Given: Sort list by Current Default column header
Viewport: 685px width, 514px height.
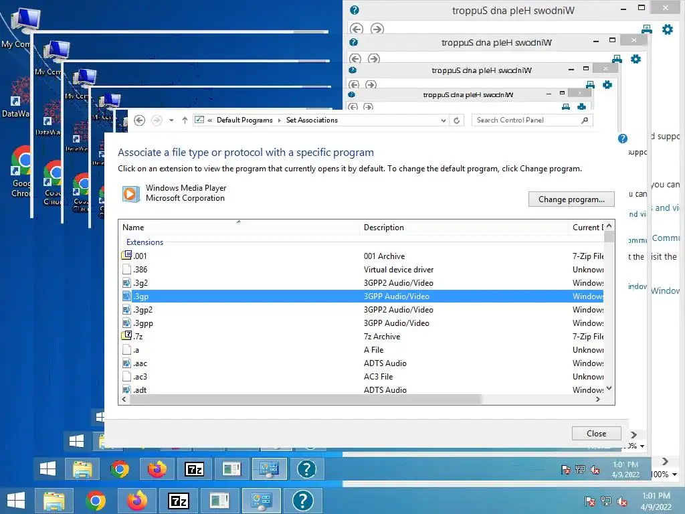Looking at the screenshot, I should (x=586, y=228).
